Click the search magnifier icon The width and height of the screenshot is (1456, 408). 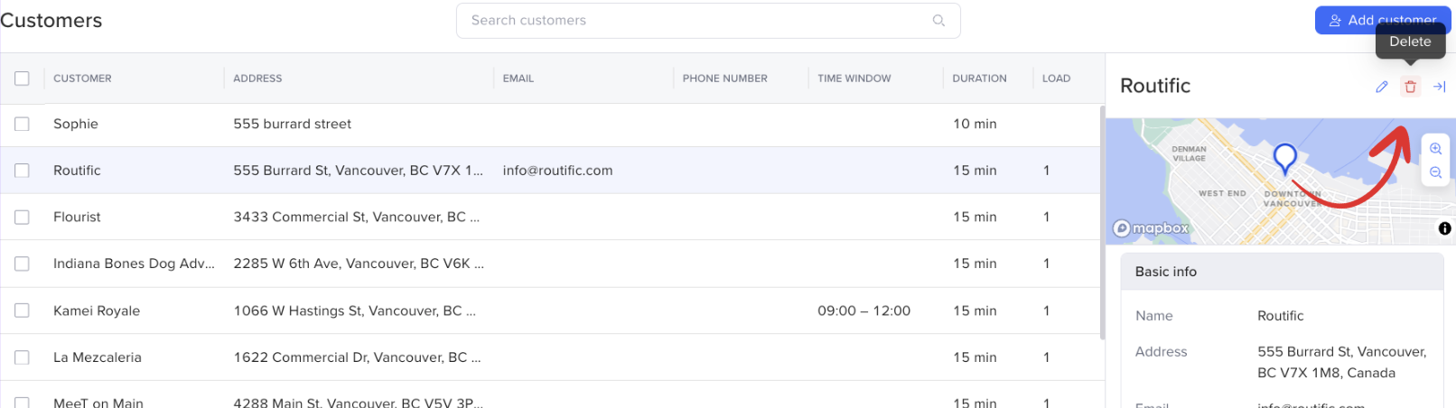tap(938, 21)
